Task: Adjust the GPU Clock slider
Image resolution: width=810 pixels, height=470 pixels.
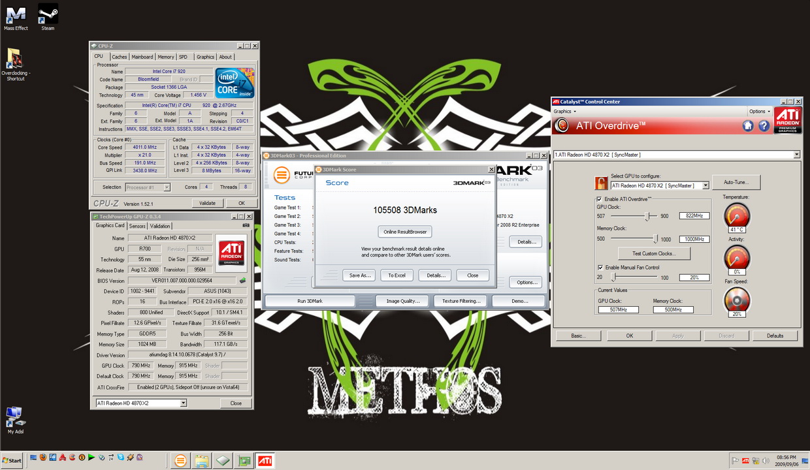Action: (x=648, y=215)
